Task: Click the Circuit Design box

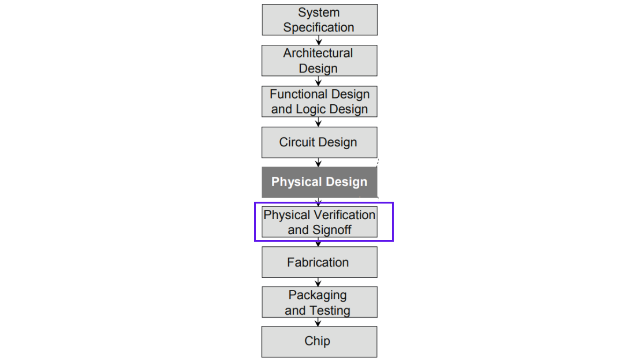Action: (x=319, y=142)
